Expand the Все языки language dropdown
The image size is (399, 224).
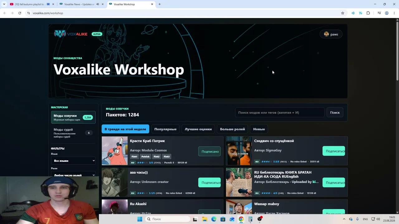coord(73,161)
